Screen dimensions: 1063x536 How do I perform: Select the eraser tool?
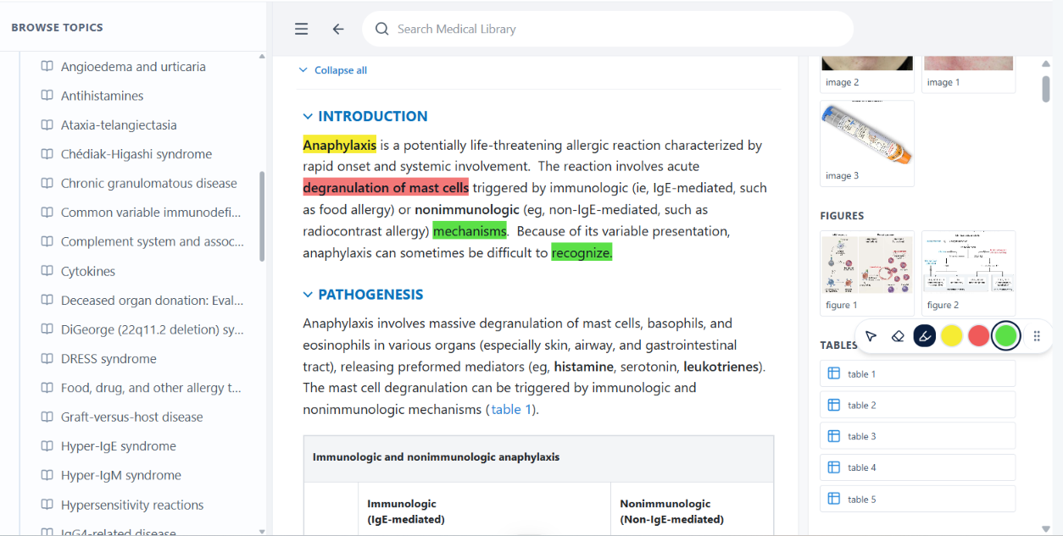click(898, 336)
